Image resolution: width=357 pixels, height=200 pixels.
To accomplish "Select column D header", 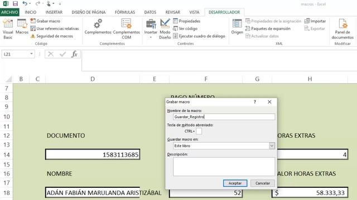I will (93, 79).
